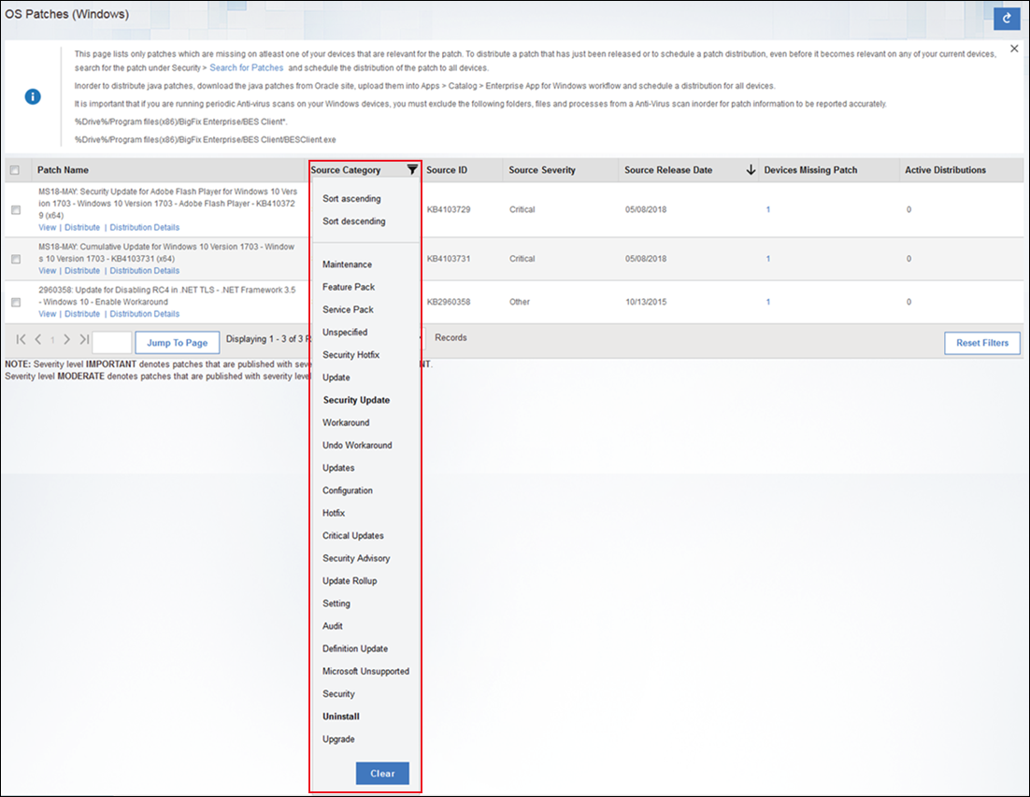Check the Adobe Flash Player patch row checkbox

16,210
